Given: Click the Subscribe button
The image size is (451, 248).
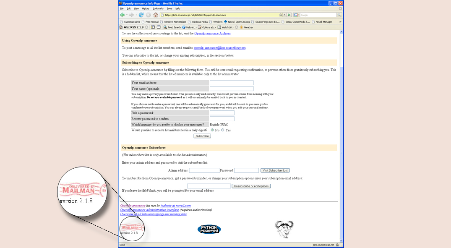Looking at the screenshot, I should 202,136.
